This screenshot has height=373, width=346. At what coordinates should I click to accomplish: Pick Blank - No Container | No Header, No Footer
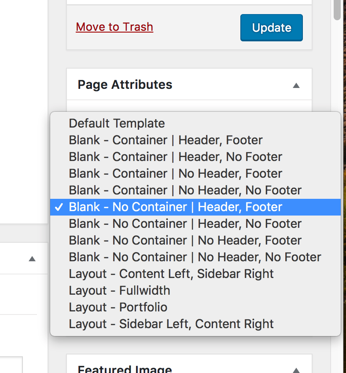(x=195, y=257)
